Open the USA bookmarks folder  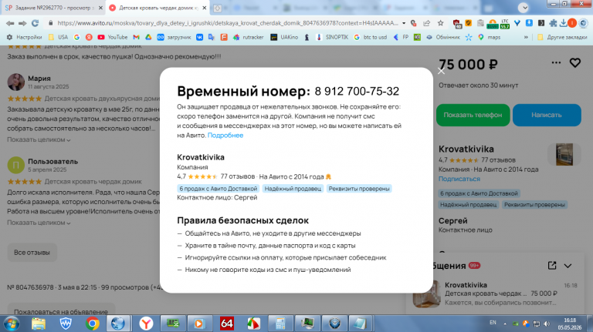tap(58, 37)
